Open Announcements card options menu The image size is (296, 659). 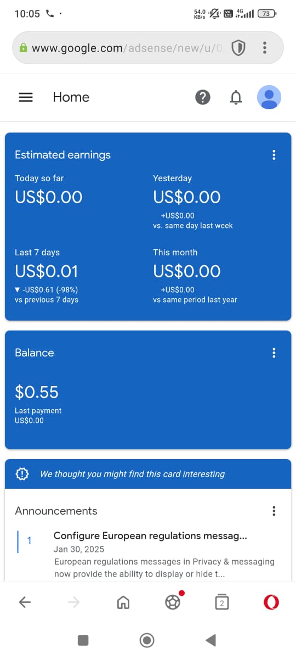(x=274, y=511)
